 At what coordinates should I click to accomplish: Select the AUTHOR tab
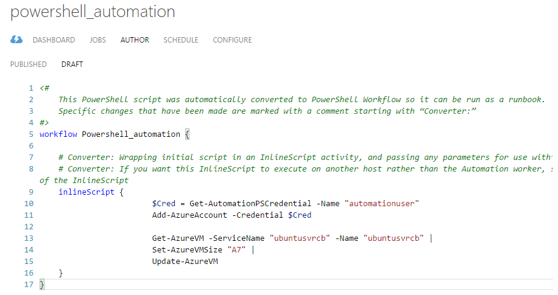pyautogui.click(x=135, y=40)
